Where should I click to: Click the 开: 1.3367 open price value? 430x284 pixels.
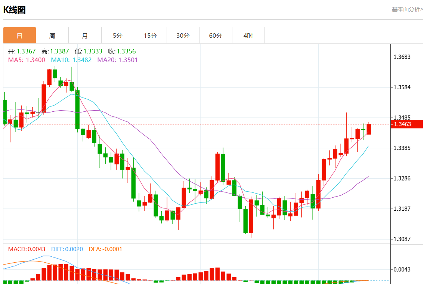22,51
